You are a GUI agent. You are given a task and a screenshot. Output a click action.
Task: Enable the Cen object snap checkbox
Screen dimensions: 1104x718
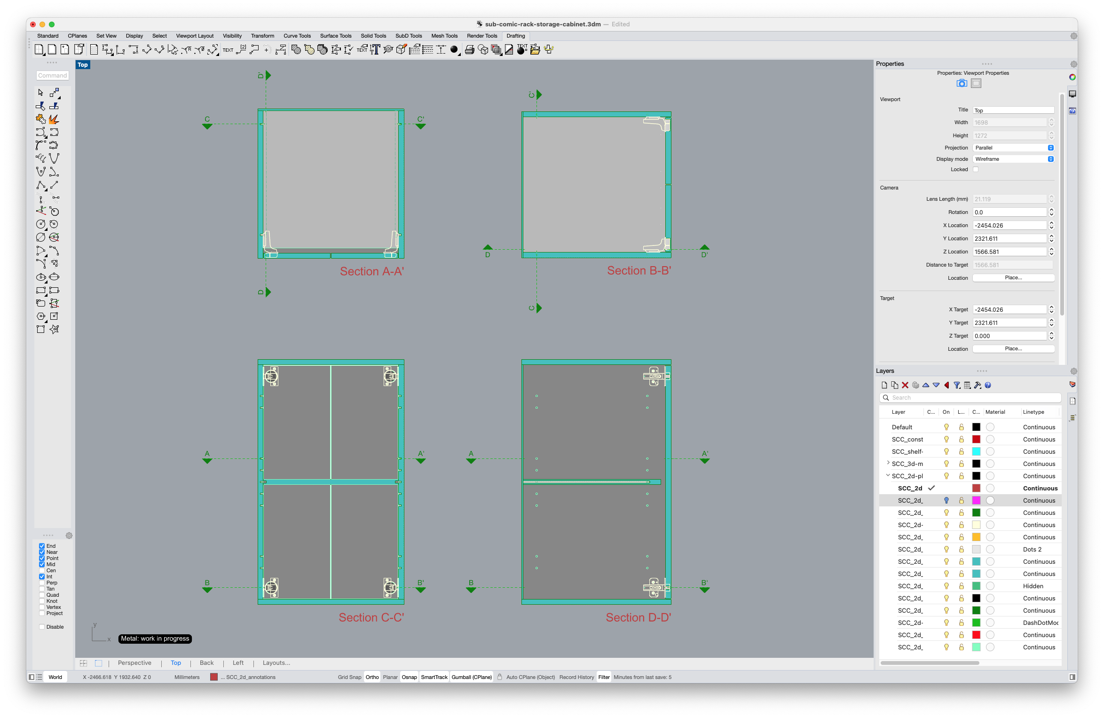42,570
